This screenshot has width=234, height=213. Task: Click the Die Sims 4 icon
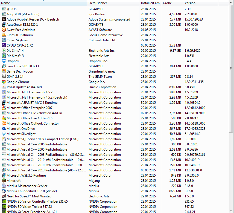[4, 51]
